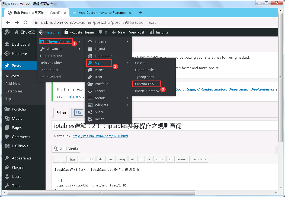
Task: Open Change log in Flatsome menu
Action: pyautogui.click(x=49, y=70)
